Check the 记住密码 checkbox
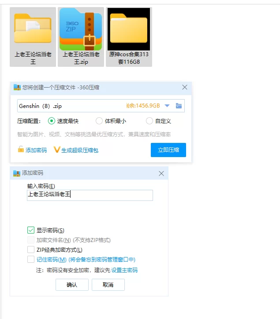 [x=31, y=259]
